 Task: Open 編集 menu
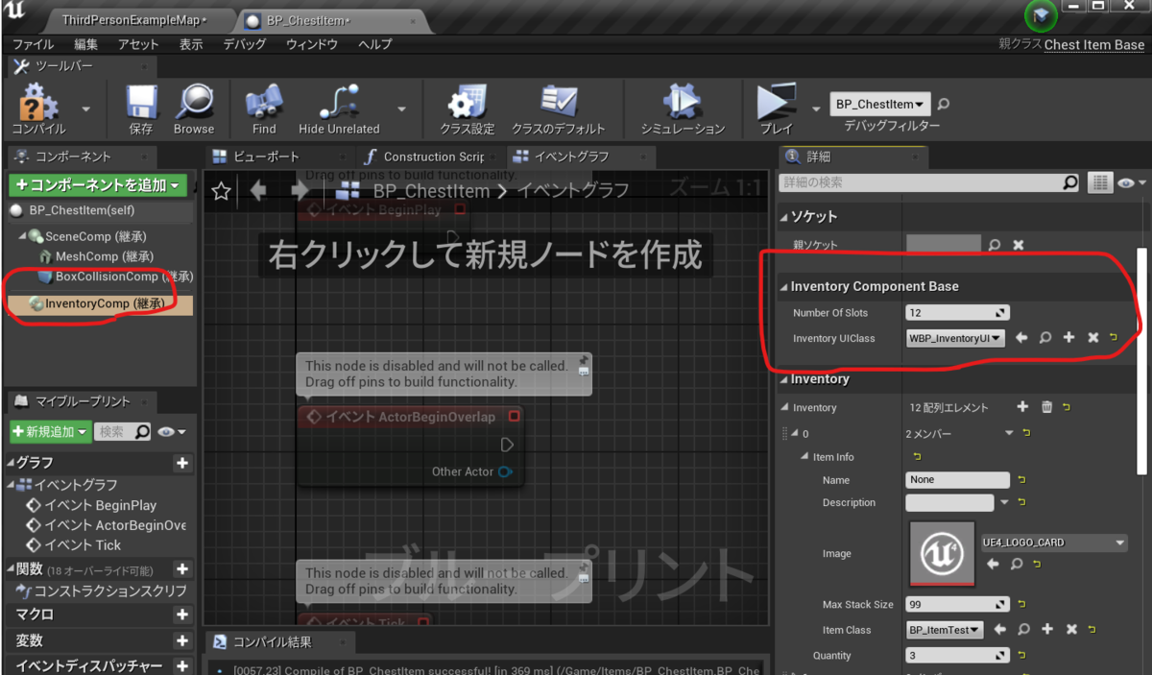click(x=86, y=44)
